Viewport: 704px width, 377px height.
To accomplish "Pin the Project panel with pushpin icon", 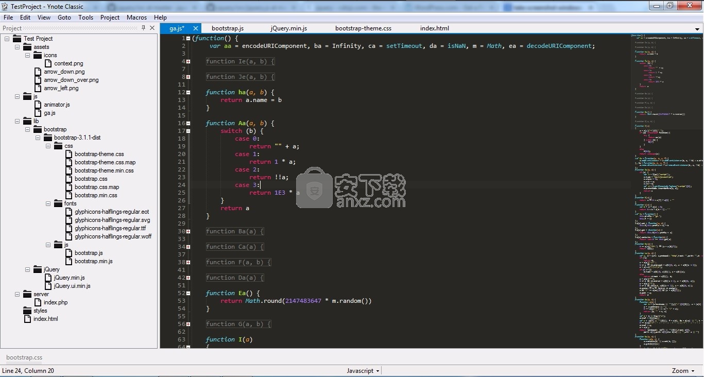I will (x=143, y=28).
